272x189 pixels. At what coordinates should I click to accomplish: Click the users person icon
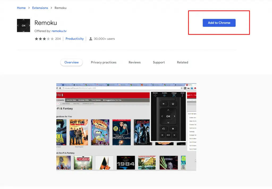pyautogui.click(x=91, y=39)
